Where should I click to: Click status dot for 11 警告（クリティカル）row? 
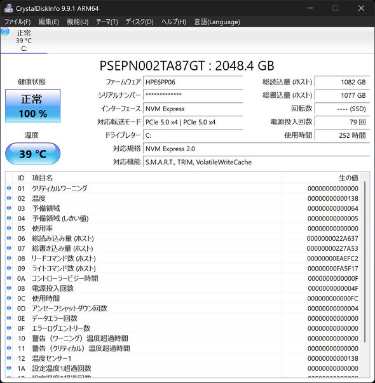point(9,348)
